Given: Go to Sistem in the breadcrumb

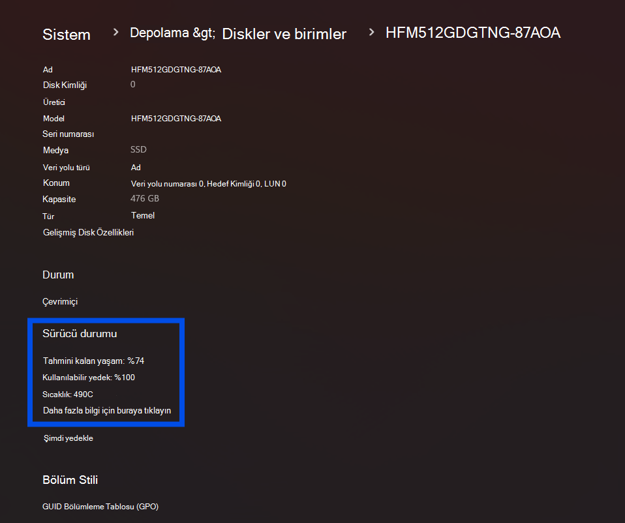Looking at the screenshot, I should (x=67, y=35).
